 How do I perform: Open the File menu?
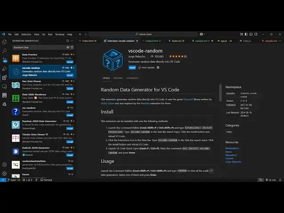(x=10, y=34)
